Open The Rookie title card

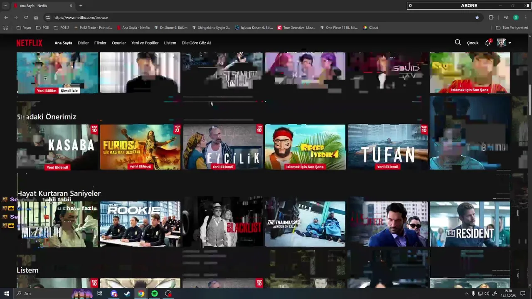140,224
